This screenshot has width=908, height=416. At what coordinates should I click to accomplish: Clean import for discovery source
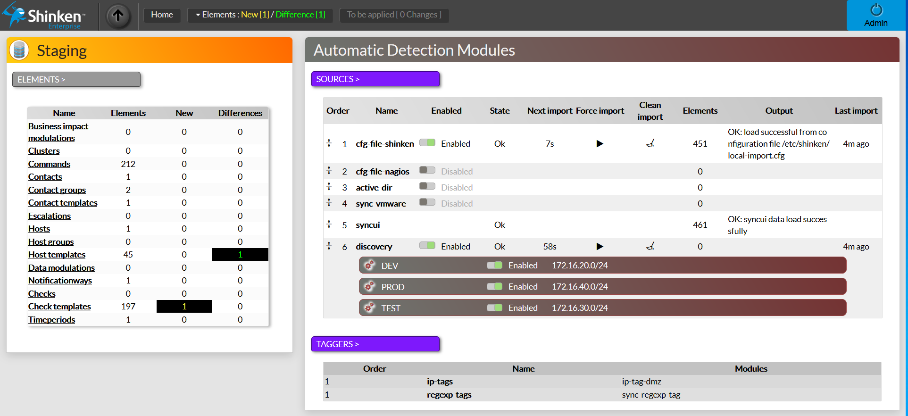pos(650,246)
